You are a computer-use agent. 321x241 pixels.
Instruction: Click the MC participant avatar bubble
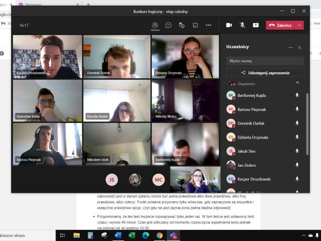(158, 180)
